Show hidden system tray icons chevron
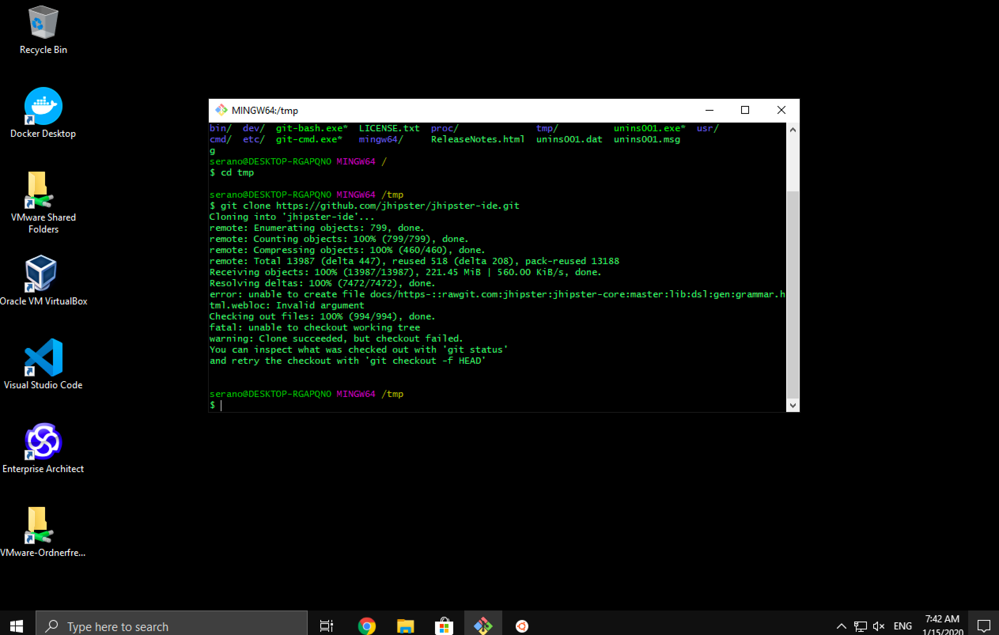Screen dimensions: 999x635 841,626
